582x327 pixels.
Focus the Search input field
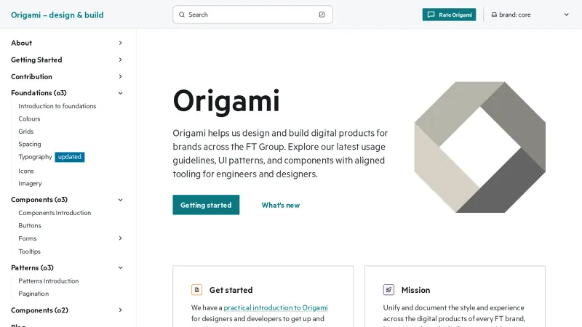click(251, 15)
